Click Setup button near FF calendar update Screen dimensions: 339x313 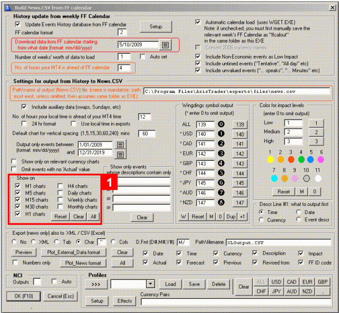156,27
